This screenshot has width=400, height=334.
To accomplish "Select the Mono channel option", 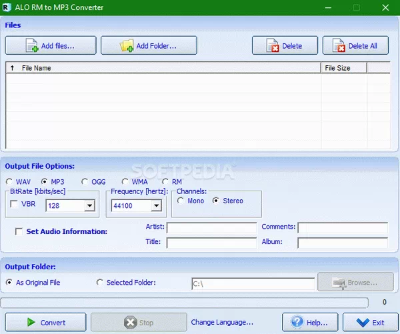I will tap(181, 201).
